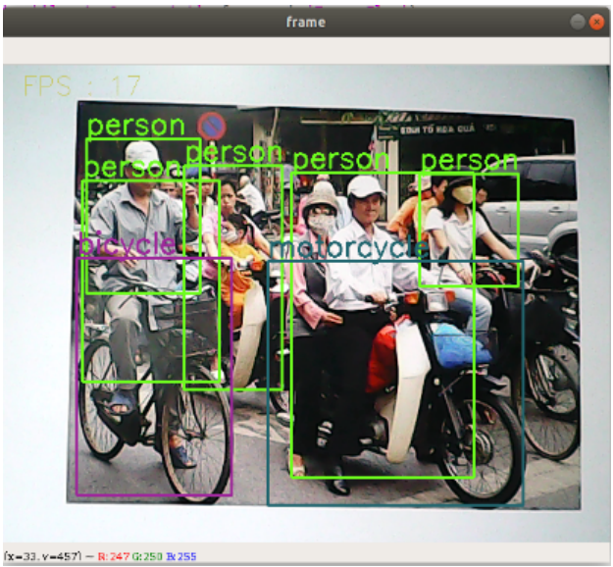This screenshot has height=567, width=613.
Task: Click the person label beside the road sign
Action: [135, 126]
